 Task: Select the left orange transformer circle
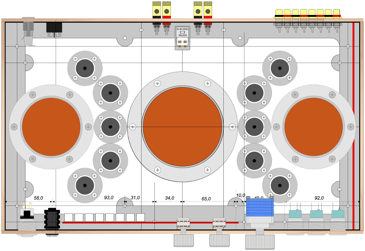tap(51, 127)
